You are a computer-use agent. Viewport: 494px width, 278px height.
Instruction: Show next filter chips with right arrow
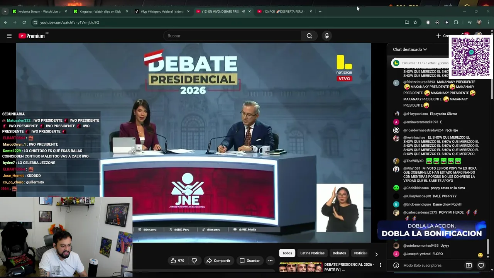click(376, 254)
